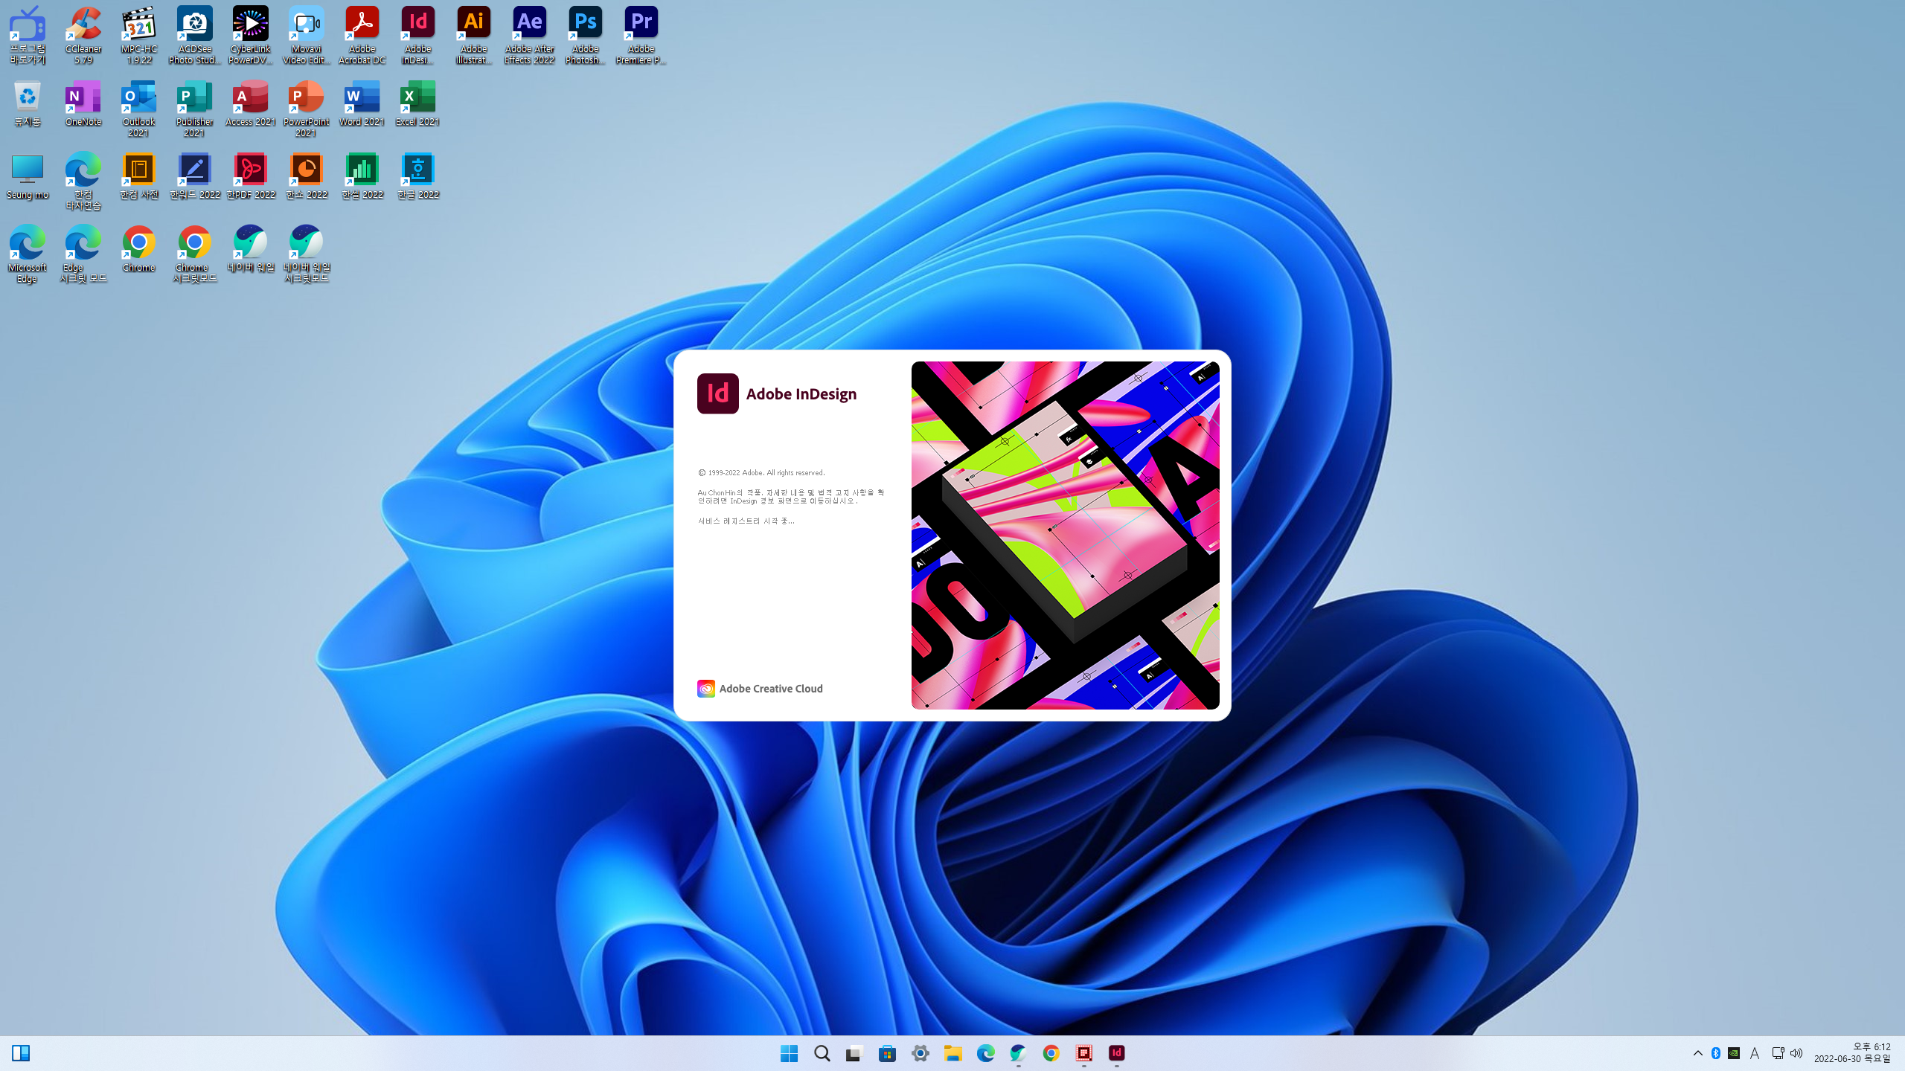Screen dimensions: 1905x1071
Task: Open Windows Start menu button
Action: point(789,1052)
